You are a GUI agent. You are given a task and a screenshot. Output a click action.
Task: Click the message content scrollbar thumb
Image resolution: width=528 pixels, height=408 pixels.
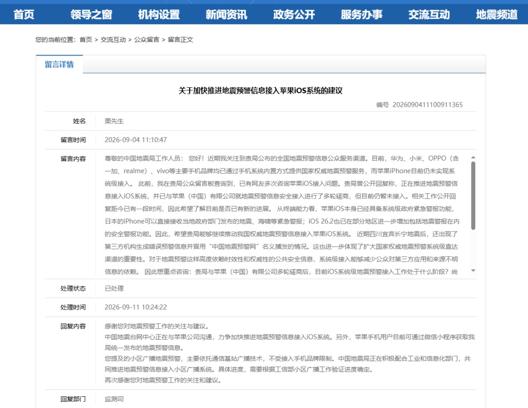[473, 196]
